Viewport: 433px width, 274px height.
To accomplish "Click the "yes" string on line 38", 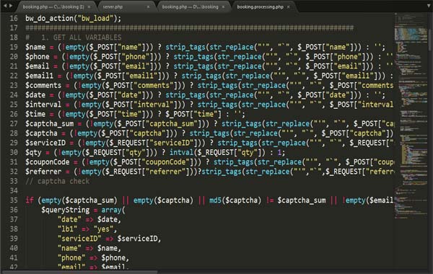I will click(103, 229).
